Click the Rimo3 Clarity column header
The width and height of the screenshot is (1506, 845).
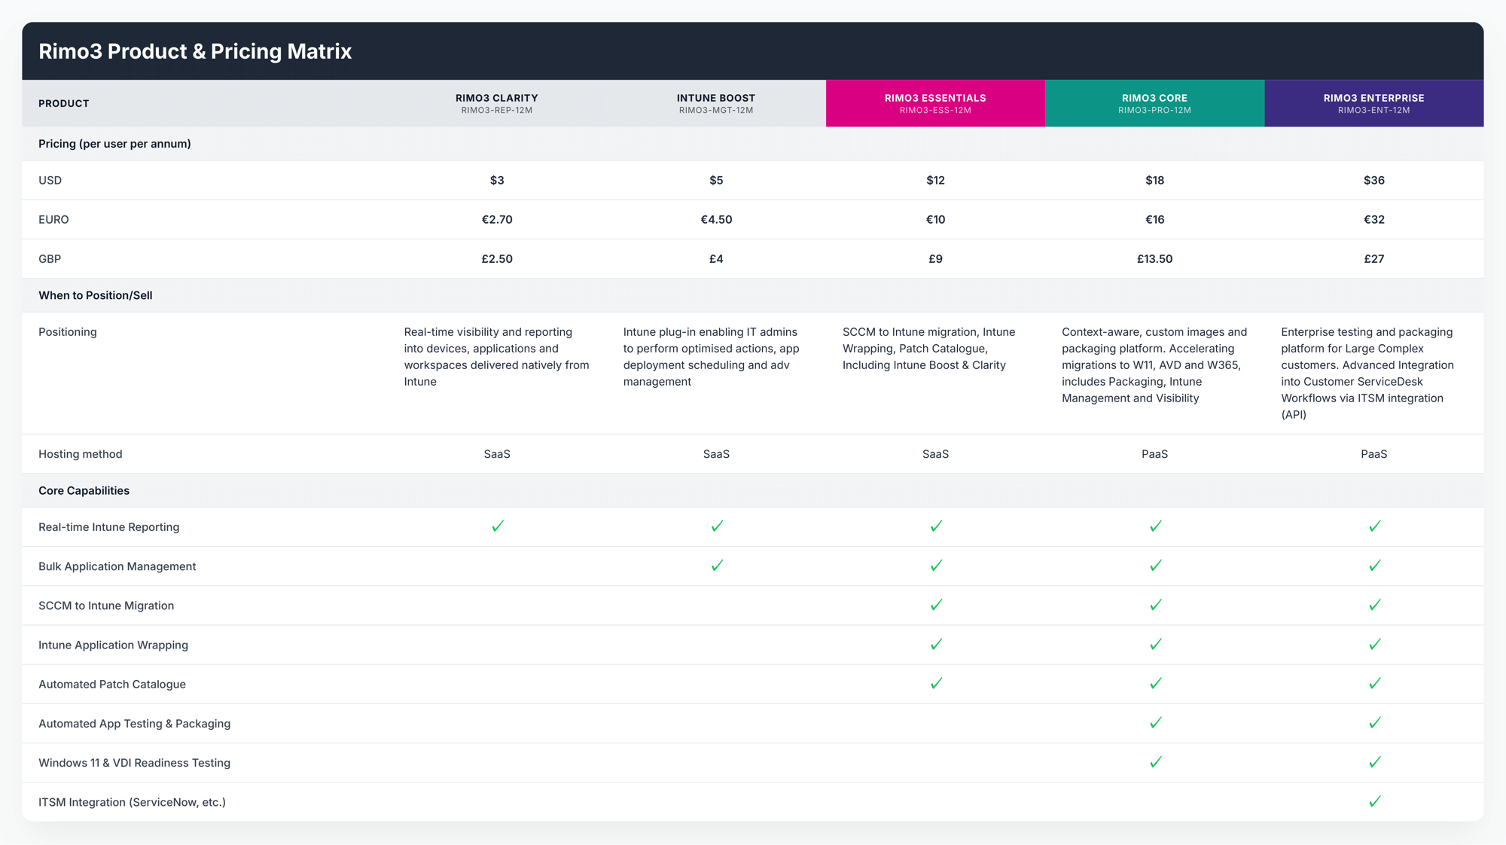tap(497, 104)
